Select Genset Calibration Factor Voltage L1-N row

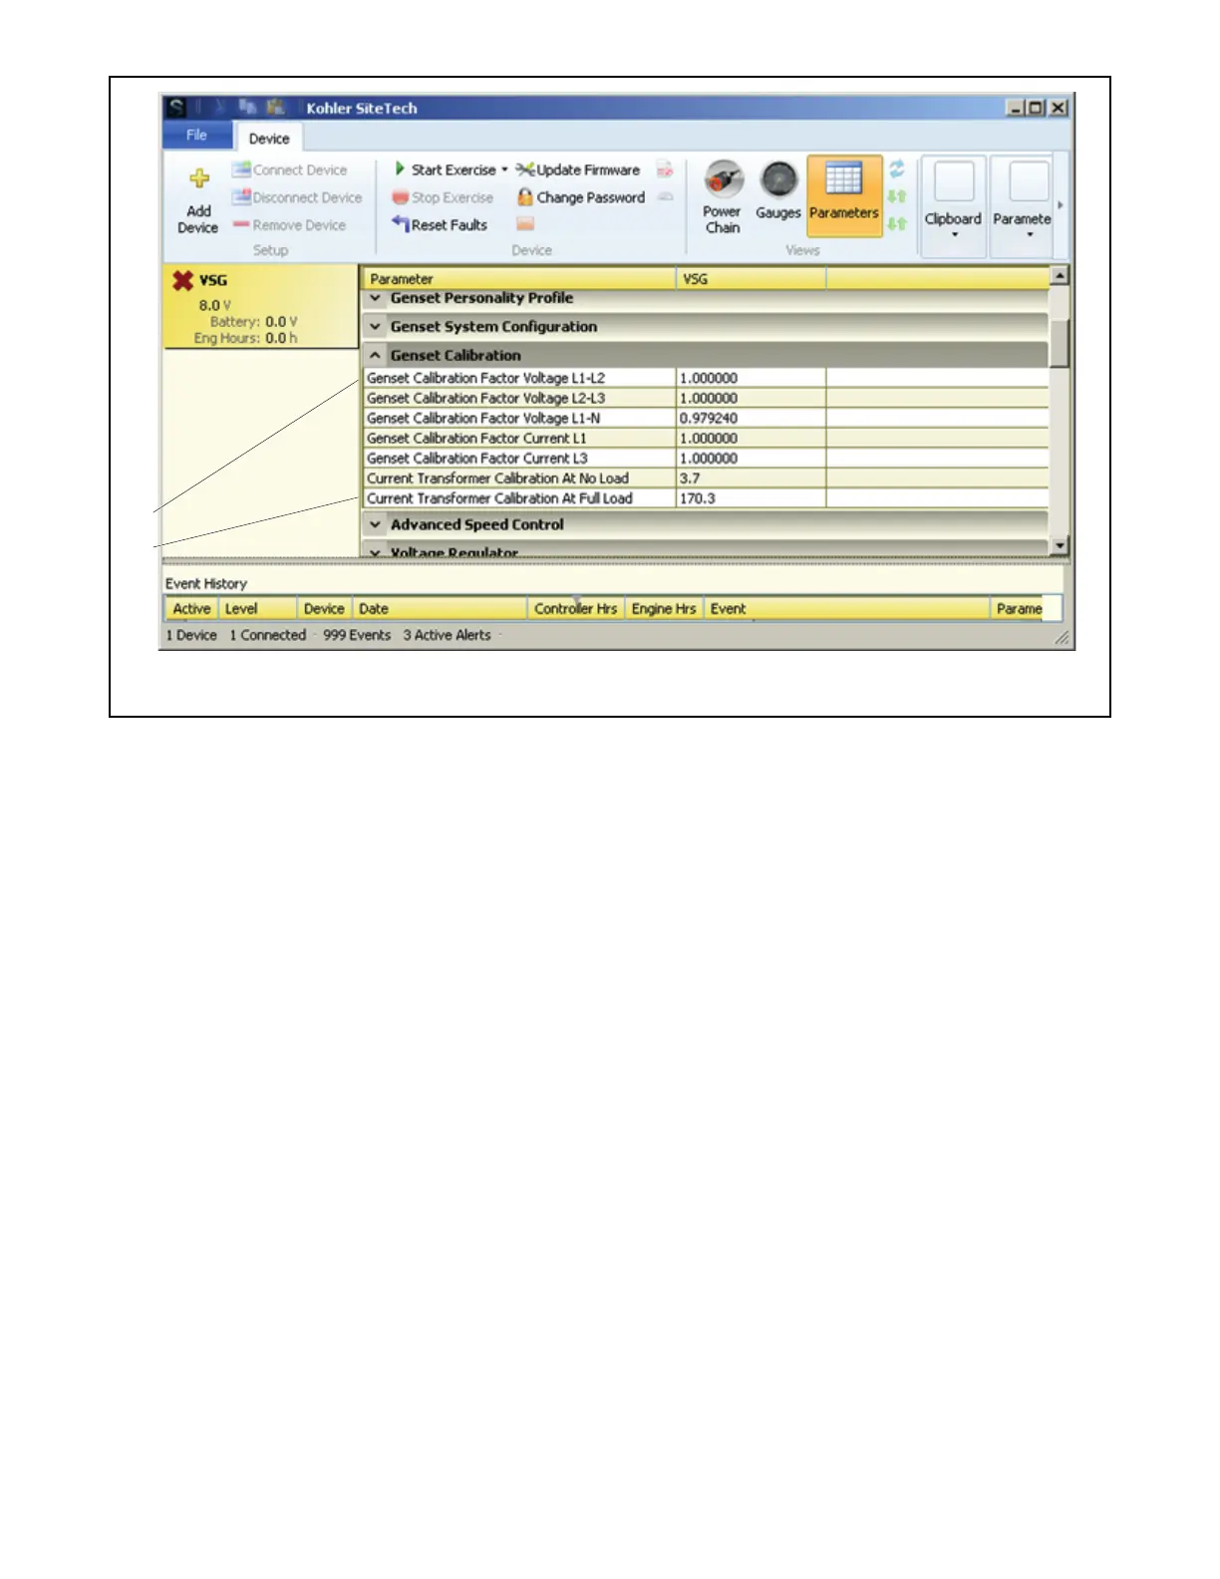coord(707,418)
